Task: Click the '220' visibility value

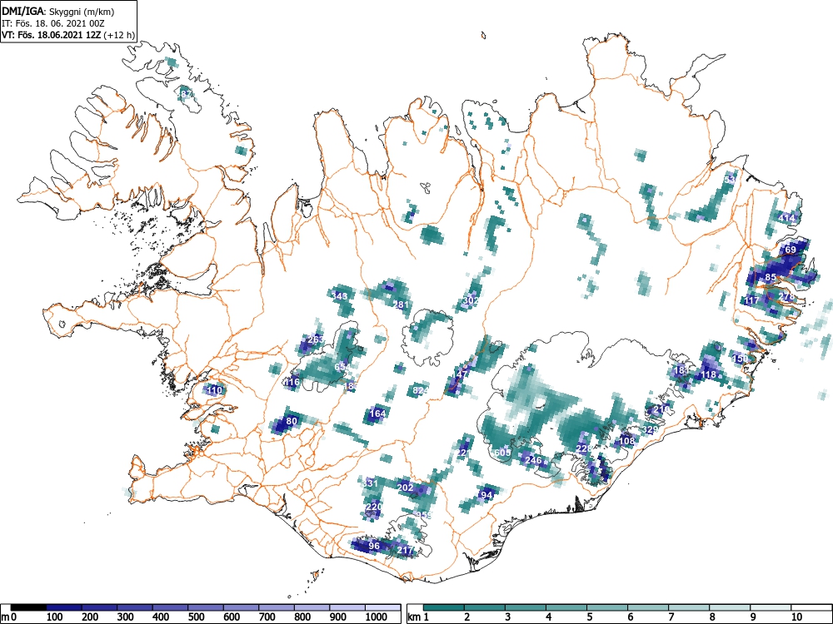Action: click(373, 507)
